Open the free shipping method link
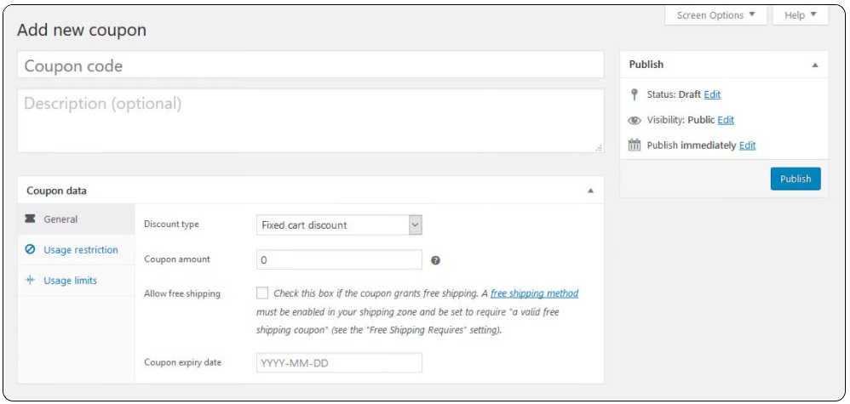850x404 pixels. tap(534, 293)
